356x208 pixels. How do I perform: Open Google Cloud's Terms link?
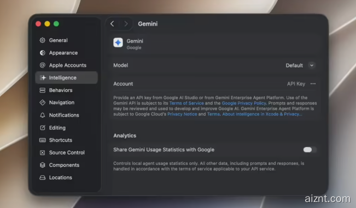(213, 114)
